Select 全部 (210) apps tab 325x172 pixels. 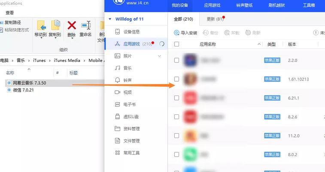point(183,19)
